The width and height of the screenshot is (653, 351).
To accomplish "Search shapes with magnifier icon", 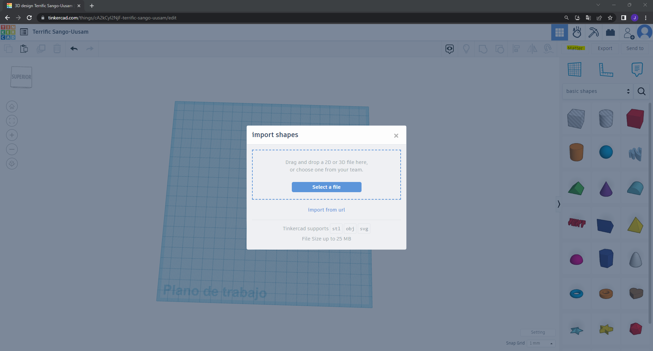I will (641, 91).
